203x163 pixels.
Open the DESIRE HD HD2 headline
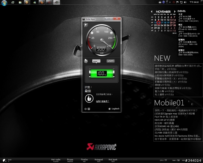coord(167,126)
